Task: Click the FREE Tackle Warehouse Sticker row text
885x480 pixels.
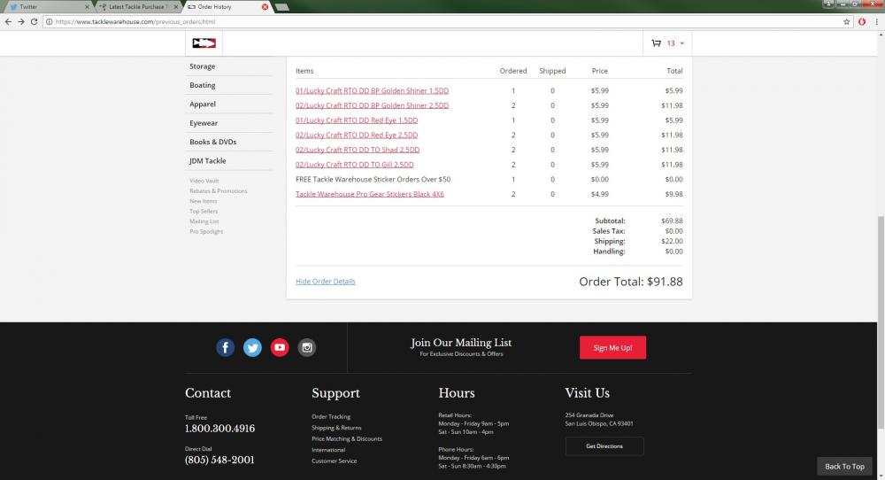Action: (x=373, y=179)
